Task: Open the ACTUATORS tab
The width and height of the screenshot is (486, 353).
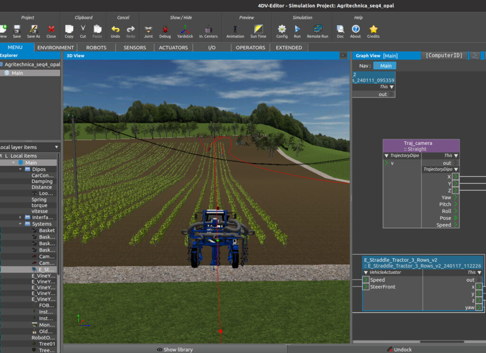Action: (173, 48)
